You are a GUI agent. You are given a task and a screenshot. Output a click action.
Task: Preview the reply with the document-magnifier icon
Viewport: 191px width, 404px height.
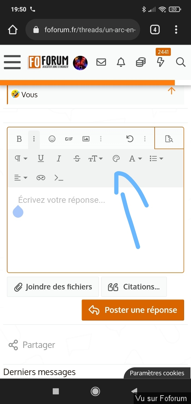(169, 139)
